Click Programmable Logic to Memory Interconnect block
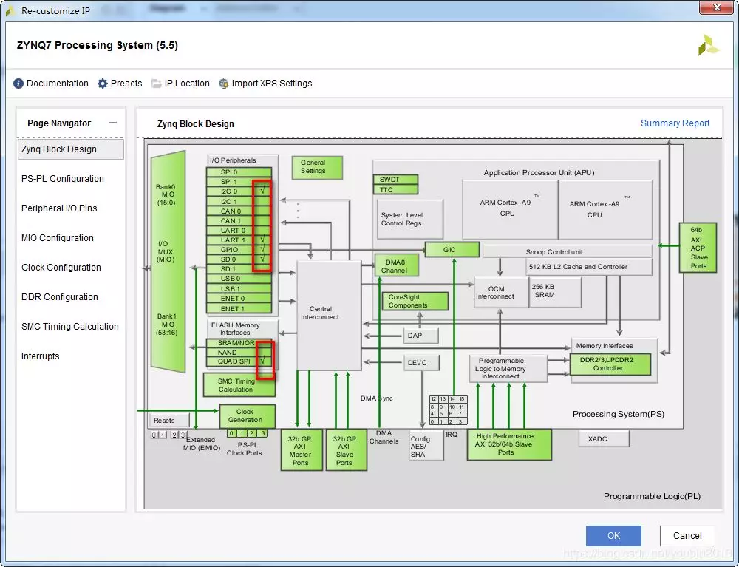The height and width of the screenshot is (567, 739). [x=508, y=369]
